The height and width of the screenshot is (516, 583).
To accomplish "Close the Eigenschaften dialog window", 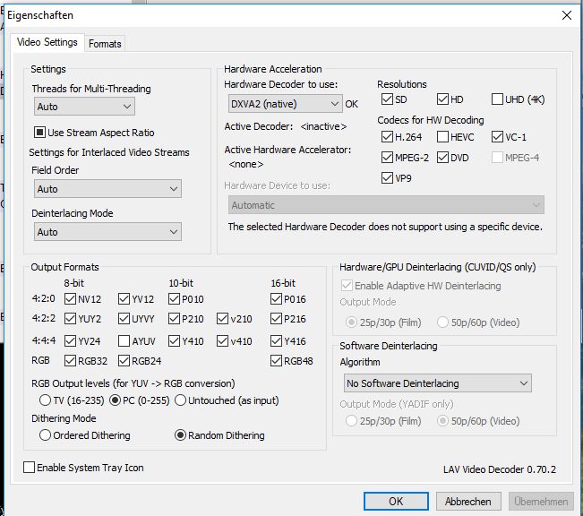I will click(x=565, y=15).
